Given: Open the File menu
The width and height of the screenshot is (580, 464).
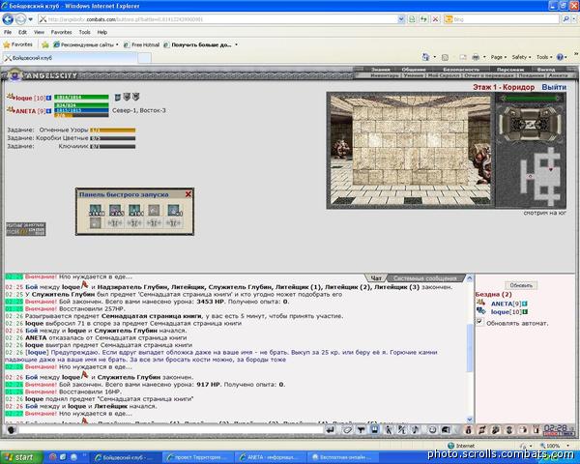Looking at the screenshot, I should (8, 32).
